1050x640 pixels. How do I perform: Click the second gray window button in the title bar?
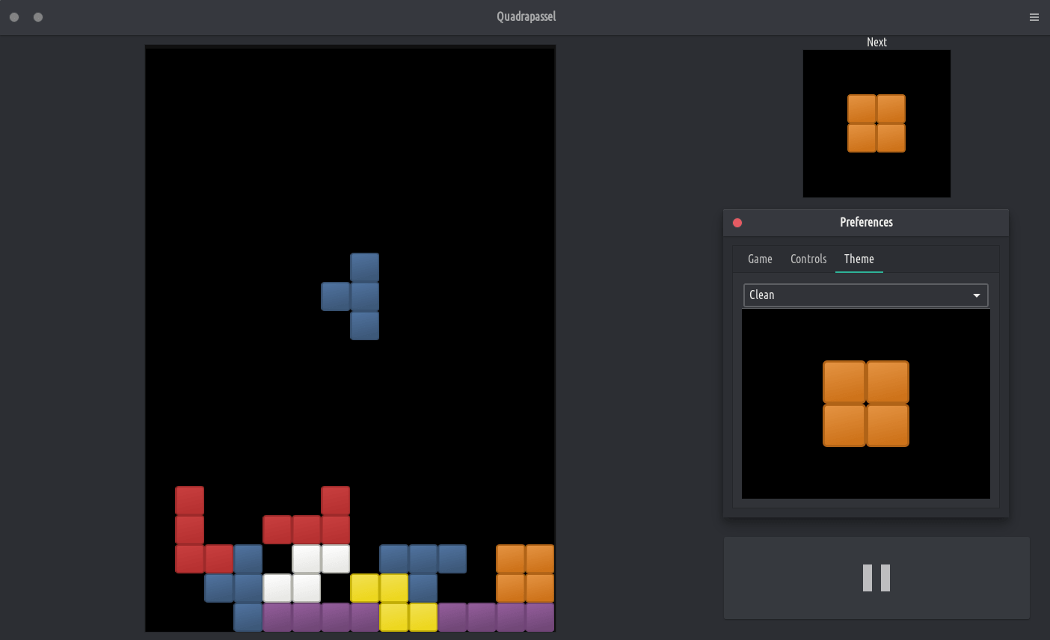pyautogui.click(x=38, y=17)
